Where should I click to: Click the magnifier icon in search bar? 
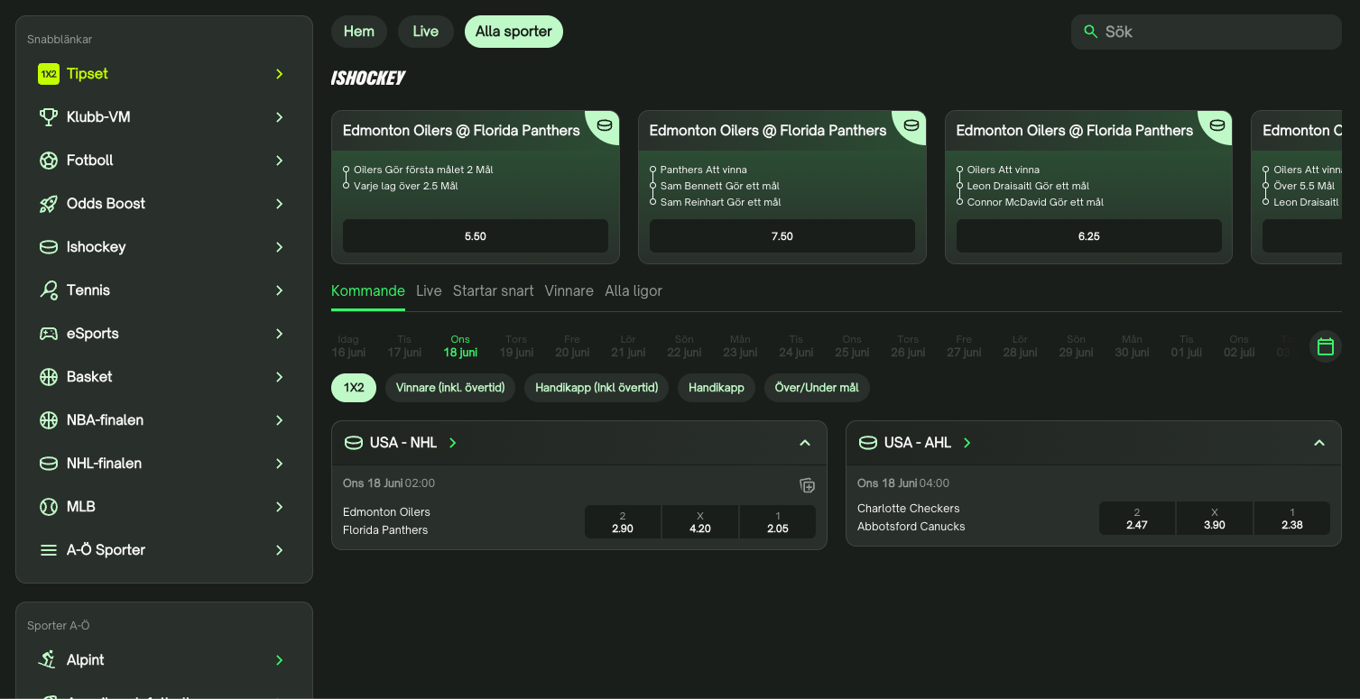(x=1091, y=32)
